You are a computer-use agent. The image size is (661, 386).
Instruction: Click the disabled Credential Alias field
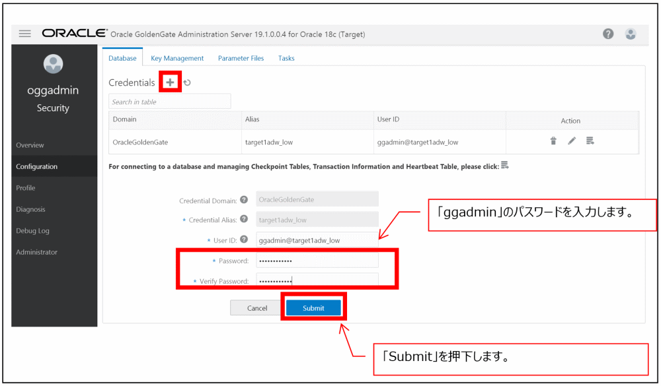pyautogui.click(x=317, y=219)
